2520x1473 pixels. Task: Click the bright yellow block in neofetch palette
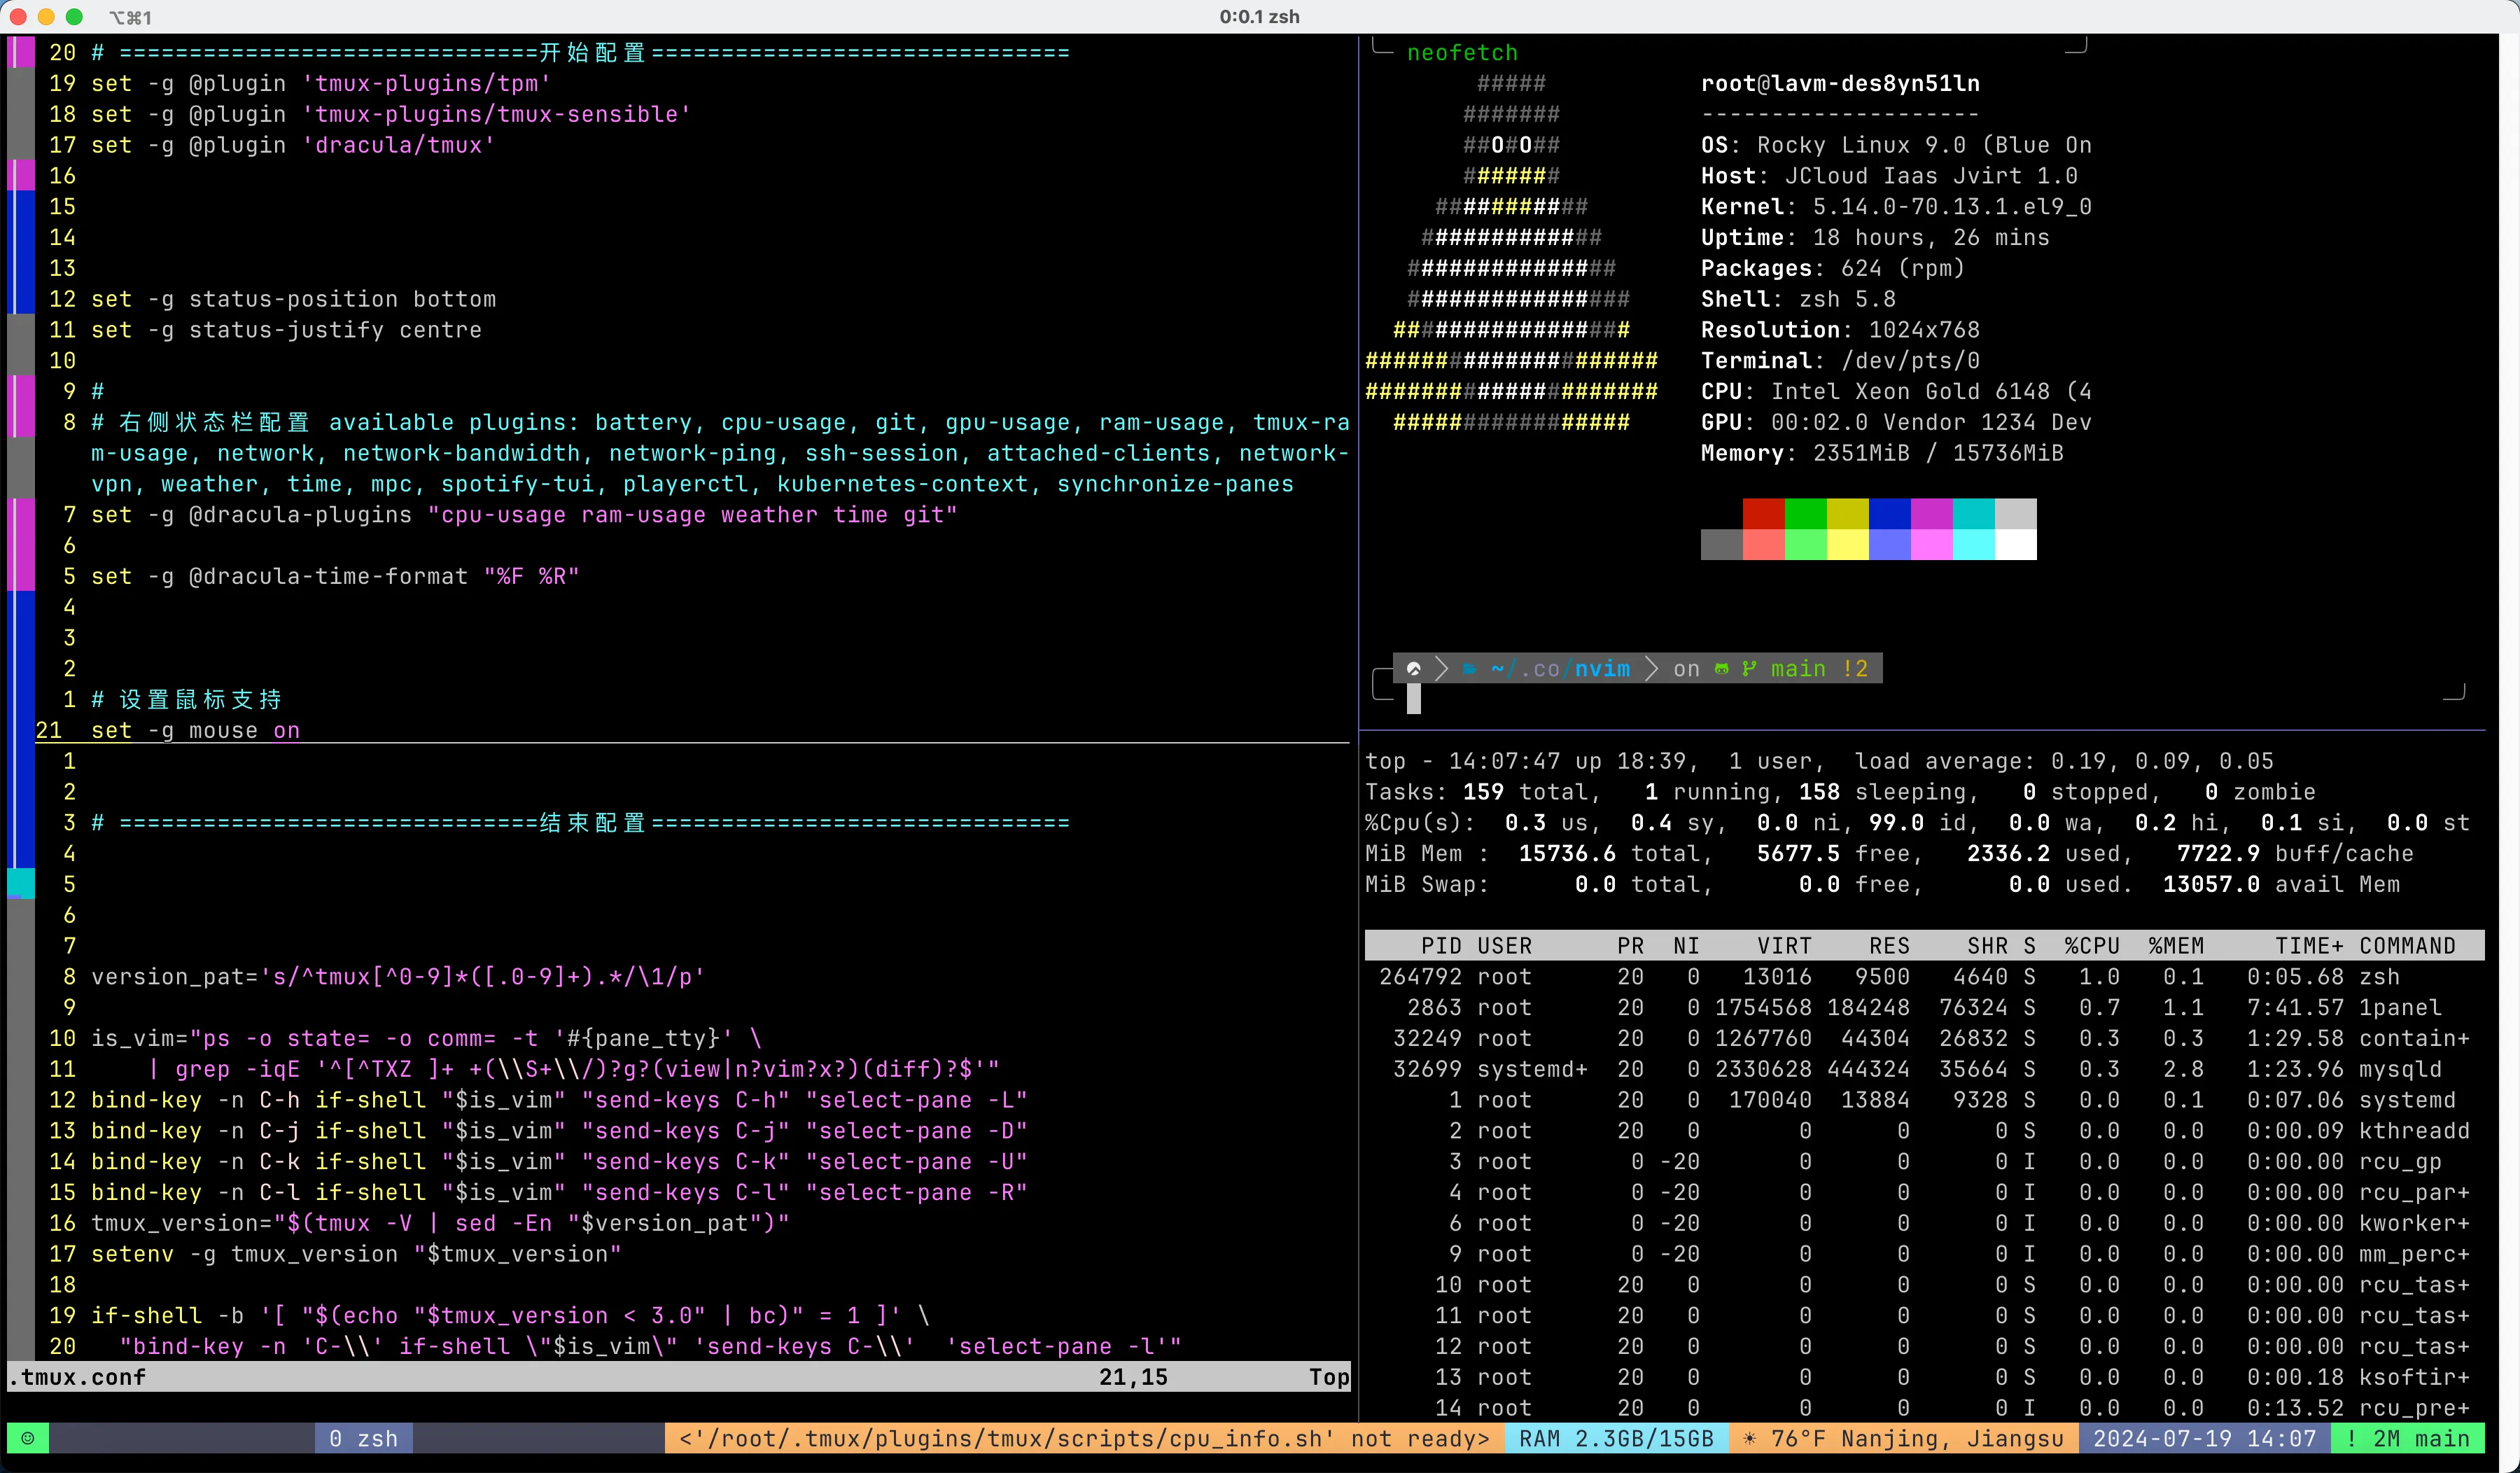(x=1848, y=545)
